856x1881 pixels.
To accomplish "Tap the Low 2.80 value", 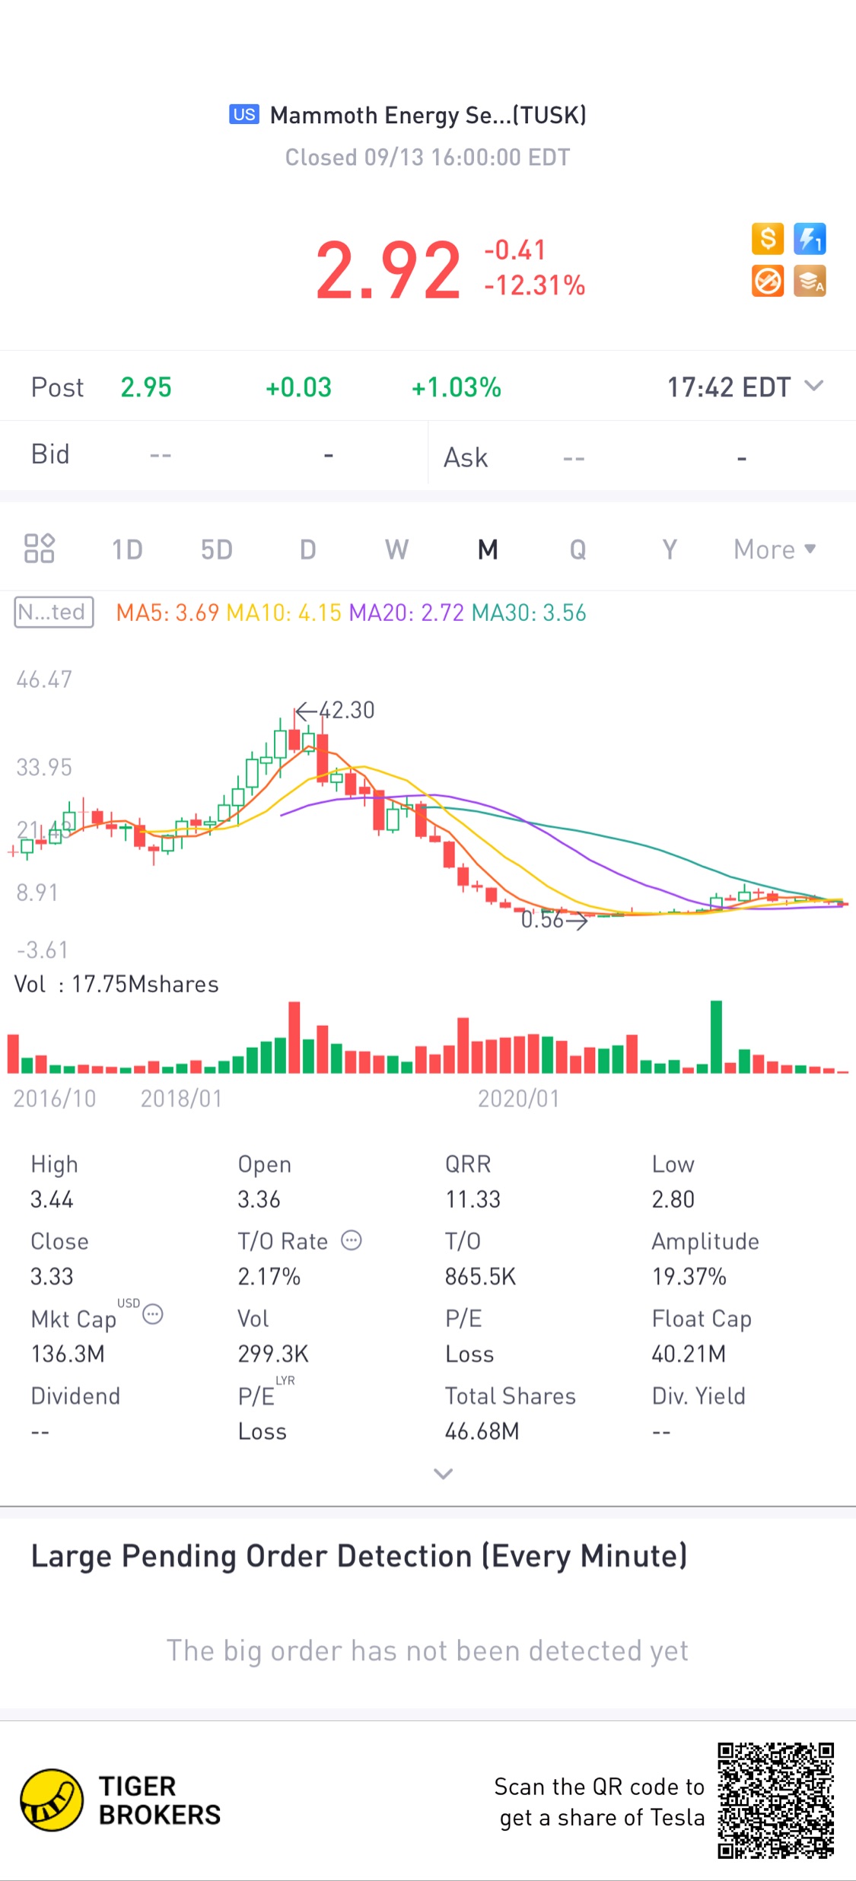I will [x=673, y=1199].
